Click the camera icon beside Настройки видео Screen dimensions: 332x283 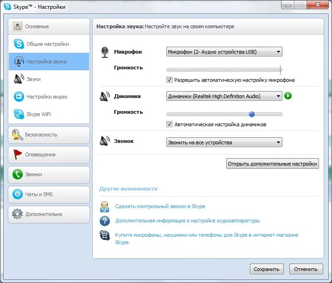[19, 97]
